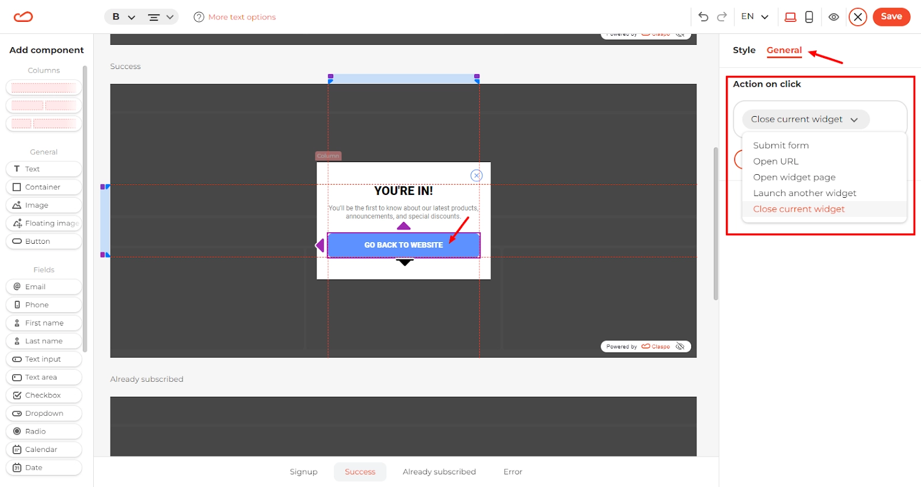Hide the Powered by Claspo badge
The width and height of the screenshot is (921, 487).
(x=680, y=347)
